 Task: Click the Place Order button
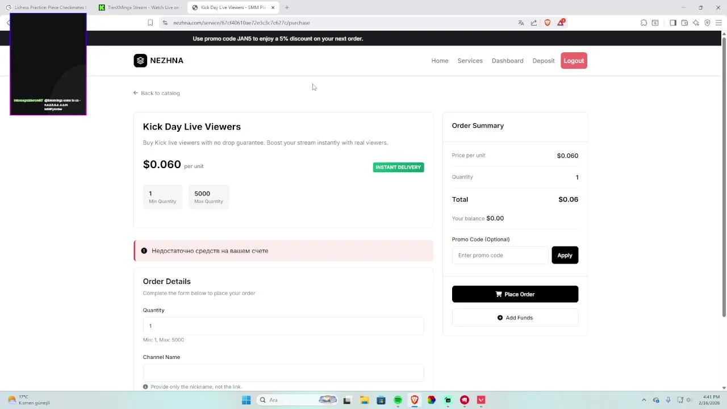tap(515, 294)
